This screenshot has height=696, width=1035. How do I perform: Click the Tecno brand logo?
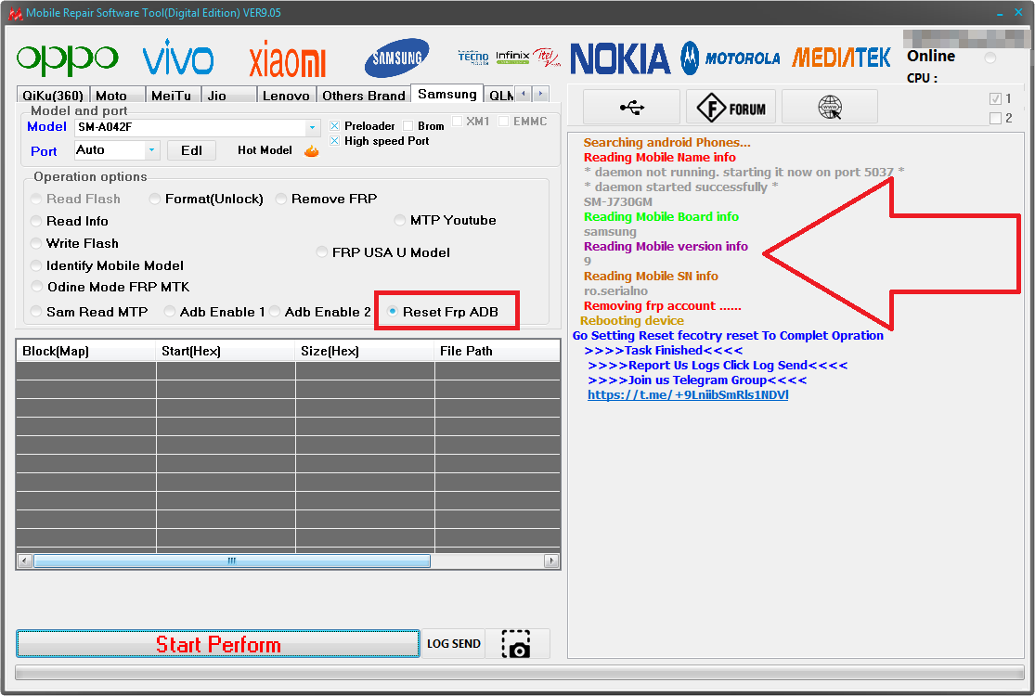tap(473, 58)
